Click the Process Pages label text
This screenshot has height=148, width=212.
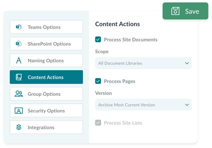coord(119,81)
